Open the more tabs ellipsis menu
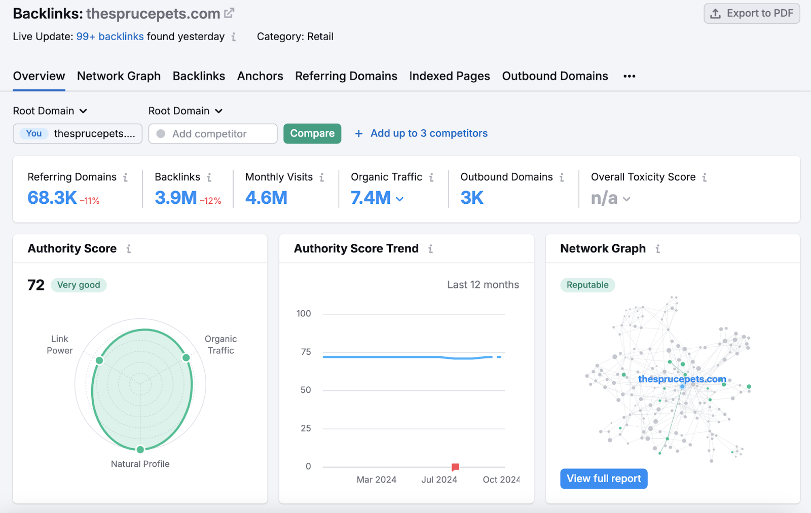The width and height of the screenshot is (811, 513). coord(630,76)
